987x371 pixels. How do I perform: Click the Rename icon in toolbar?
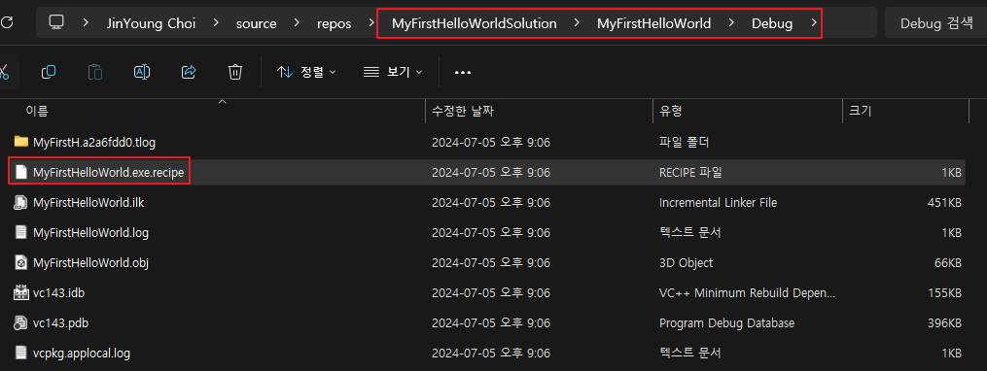142,72
